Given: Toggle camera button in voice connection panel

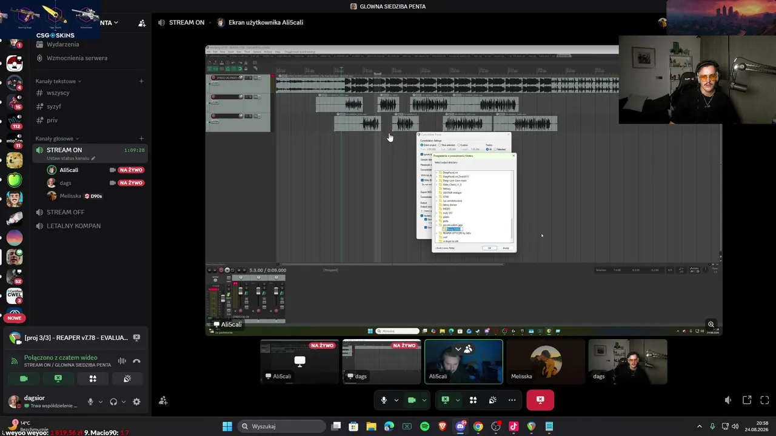Looking at the screenshot, I should coord(24,378).
